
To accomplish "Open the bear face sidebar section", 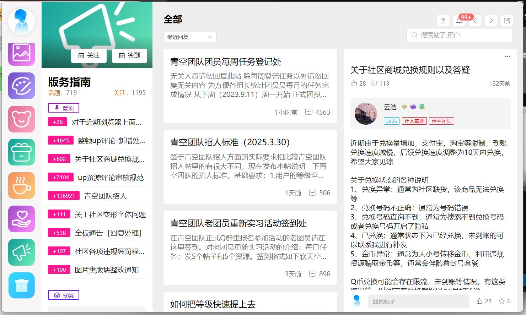I will (21, 119).
